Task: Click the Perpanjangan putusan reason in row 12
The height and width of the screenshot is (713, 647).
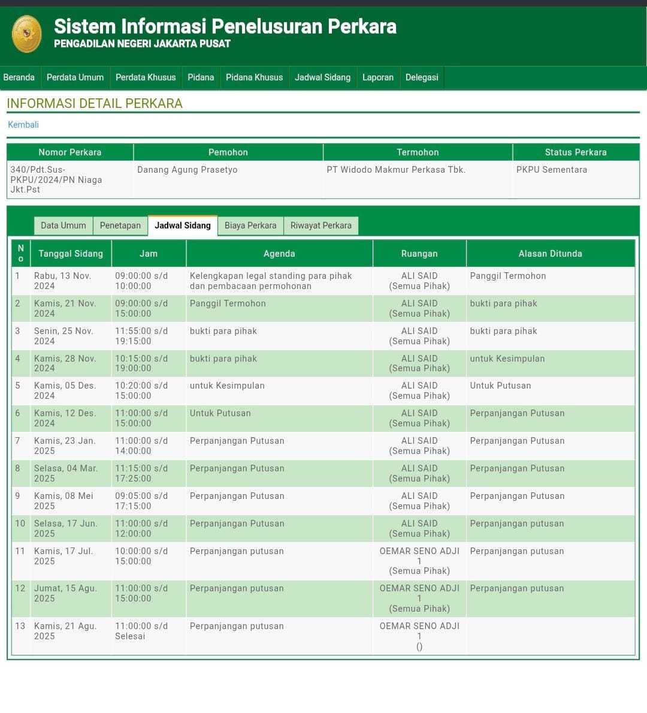Action: click(516, 588)
